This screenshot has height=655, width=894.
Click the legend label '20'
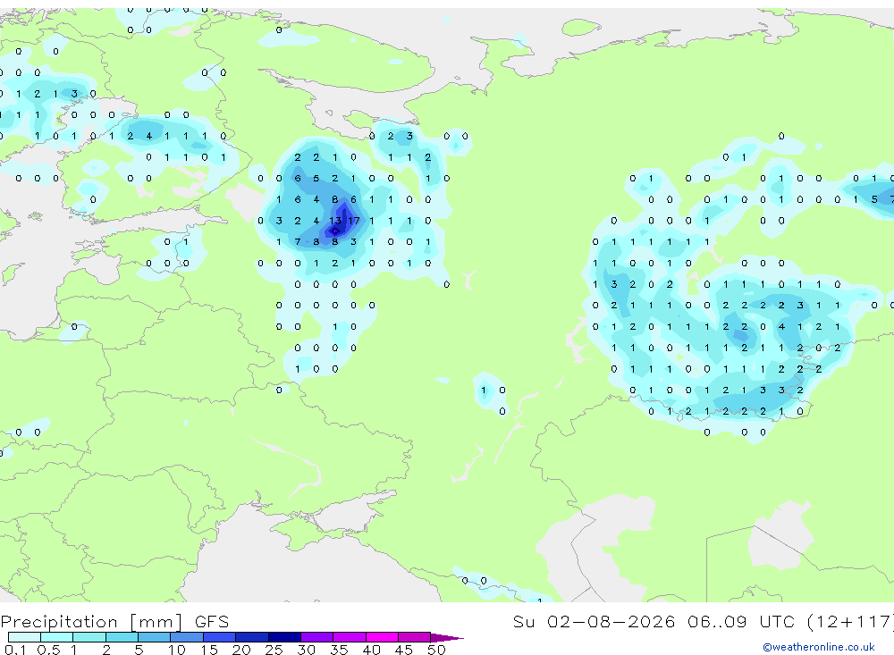pos(241,650)
